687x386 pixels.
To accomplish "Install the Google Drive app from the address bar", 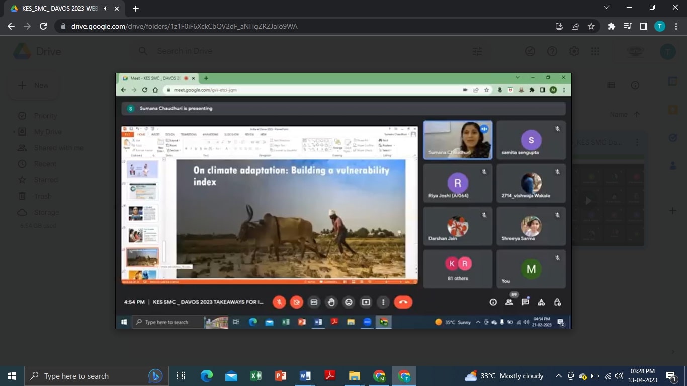I will [559, 26].
